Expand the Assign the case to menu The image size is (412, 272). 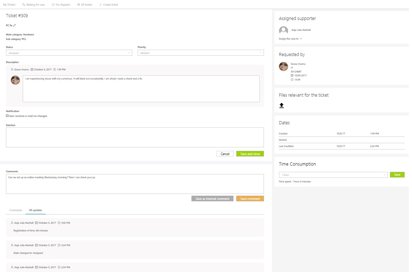tap(291, 39)
